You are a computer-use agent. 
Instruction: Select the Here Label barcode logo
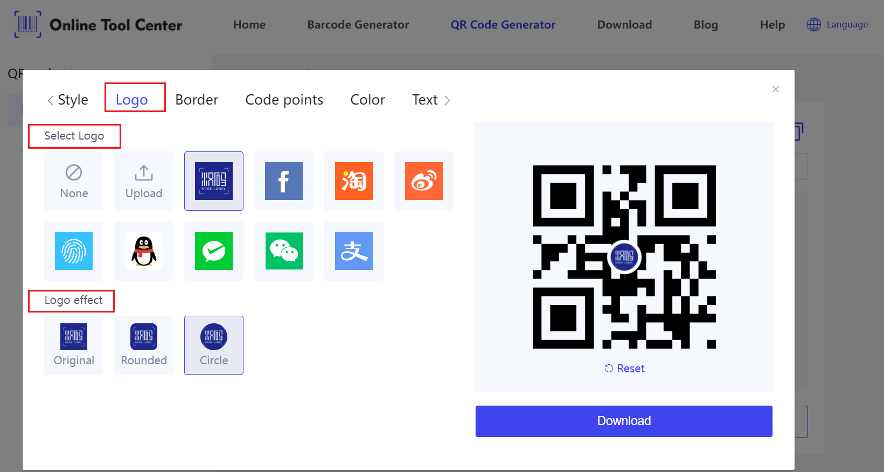(x=214, y=181)
